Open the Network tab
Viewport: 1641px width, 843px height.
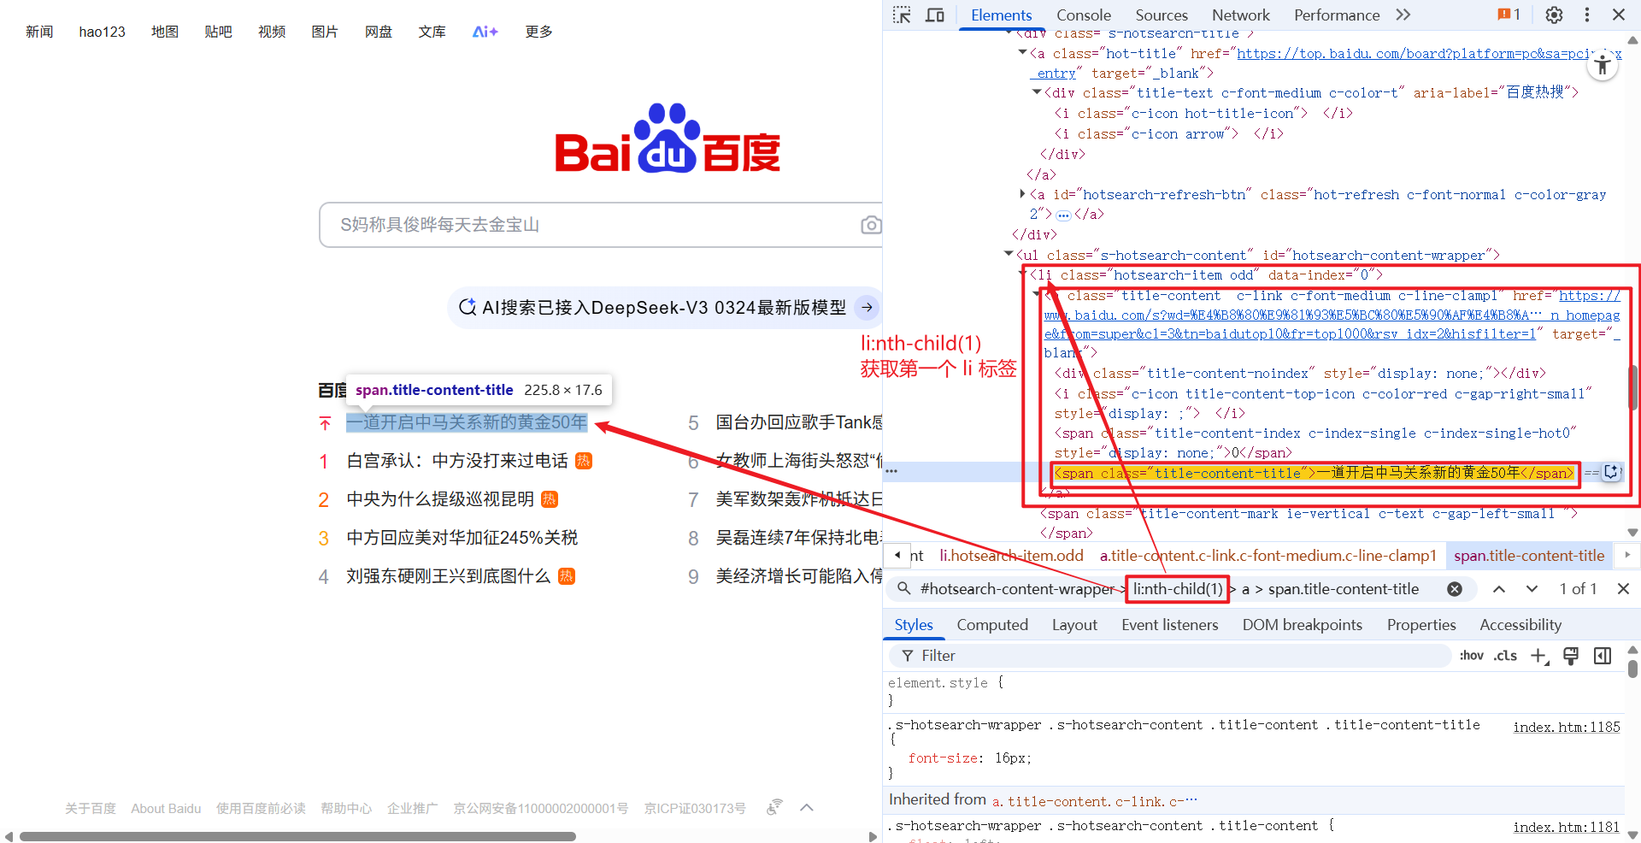[1240, 15]
